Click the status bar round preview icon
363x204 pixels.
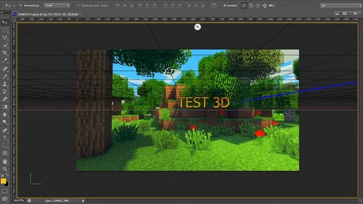coord(29,201)
